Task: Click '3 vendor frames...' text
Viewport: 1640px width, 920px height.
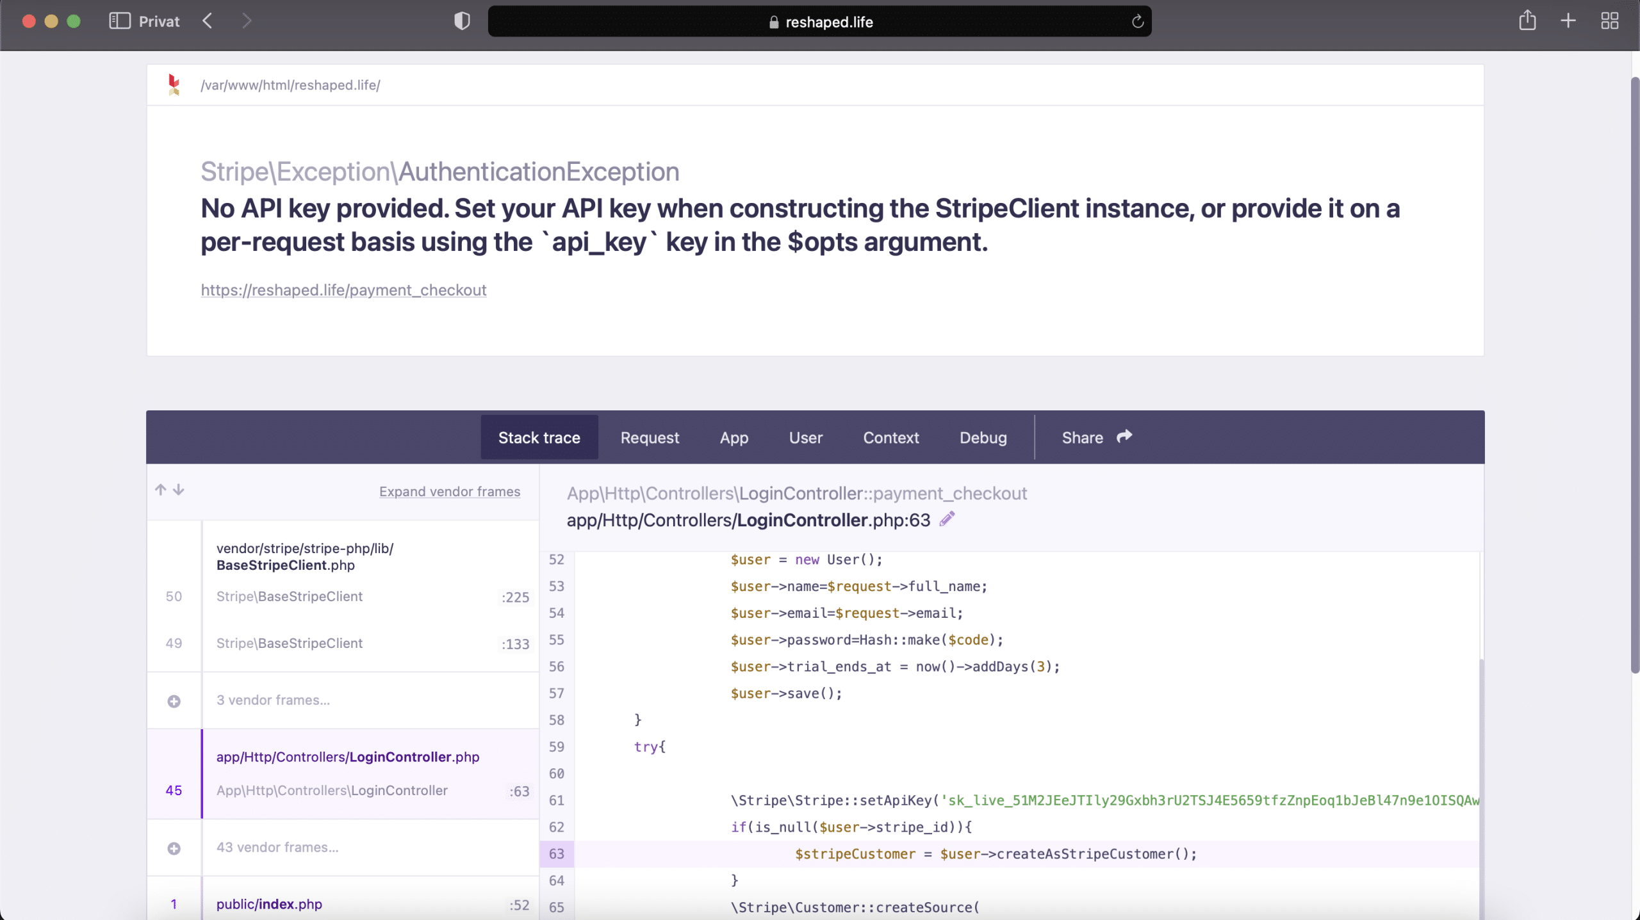Action: pyautogui.click(x=273, y=700)
